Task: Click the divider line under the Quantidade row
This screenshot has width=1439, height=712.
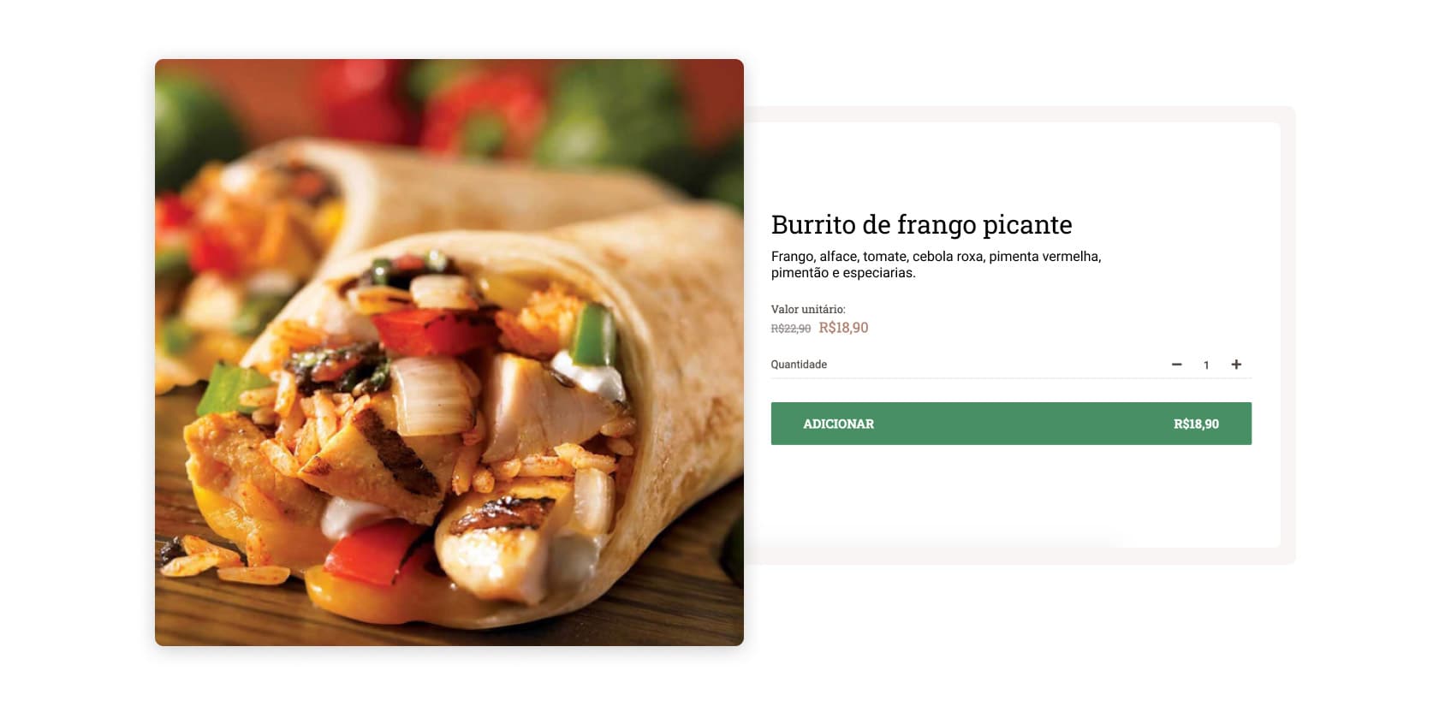Action: [x=1011, y=378]
